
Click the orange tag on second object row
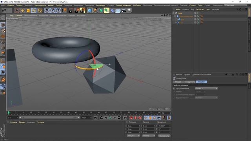click(202, 16)
